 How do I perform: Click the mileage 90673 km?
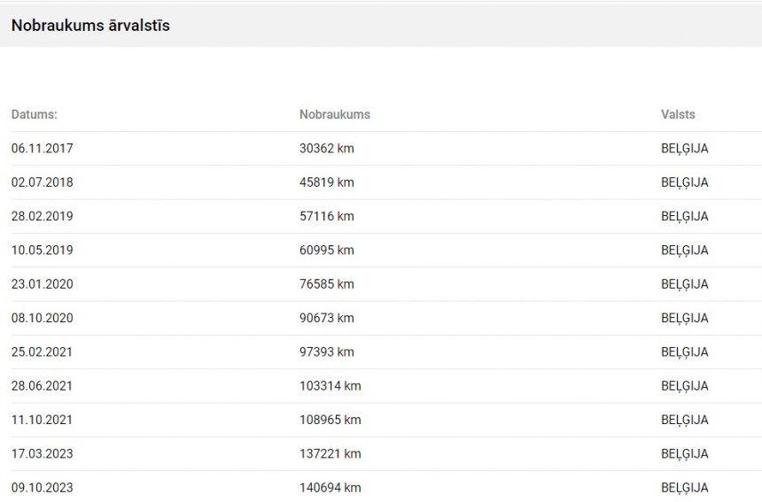click(327, 318)
